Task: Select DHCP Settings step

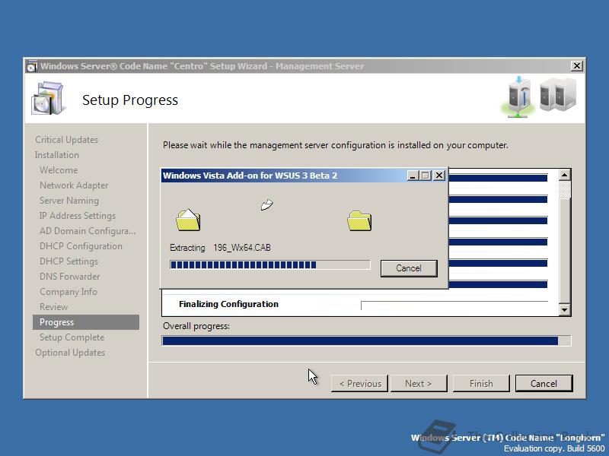Action: tap(69, 261)
